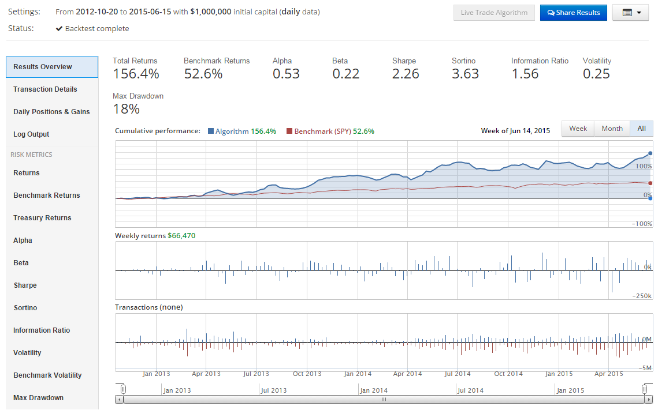
Task: Click the red Benchmark (SPY) legend square
Action: tap(289, 131)
